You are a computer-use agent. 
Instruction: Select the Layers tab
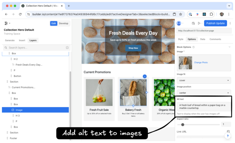[33, 41]
